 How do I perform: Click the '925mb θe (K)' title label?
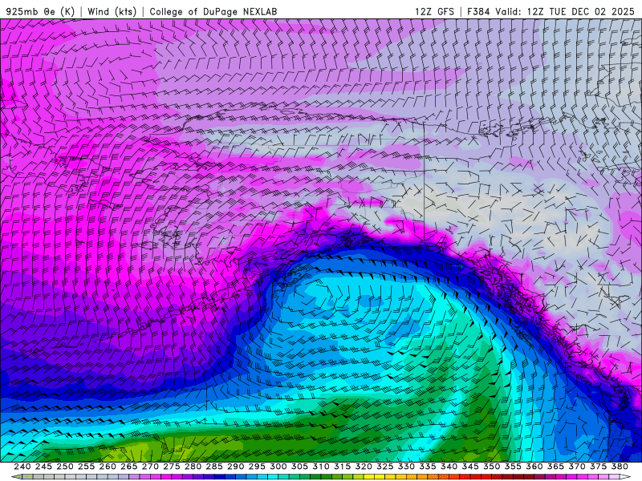[x=40, y=11]
